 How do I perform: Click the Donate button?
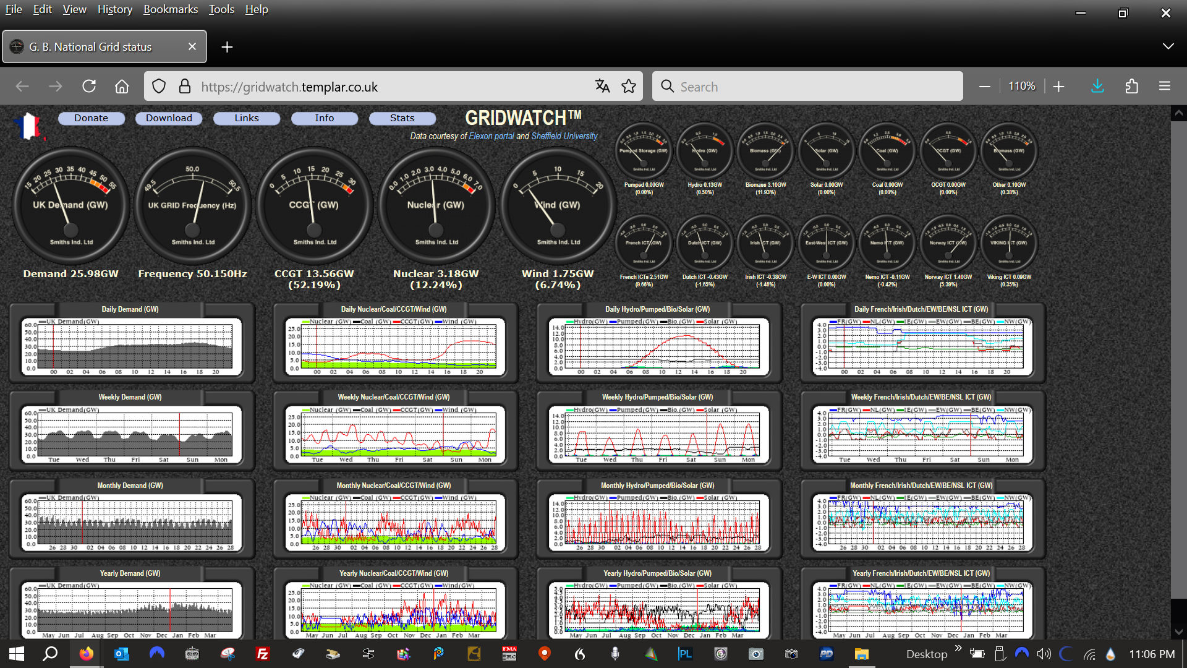click(91, 118)
